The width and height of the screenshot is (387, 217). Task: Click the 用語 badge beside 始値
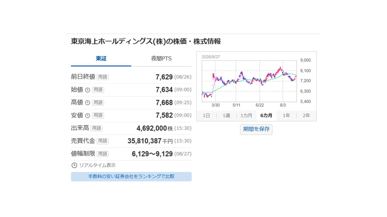pos(98,90)
